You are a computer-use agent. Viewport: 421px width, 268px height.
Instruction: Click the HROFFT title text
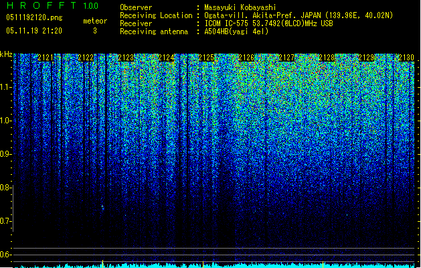pos(41,5)
